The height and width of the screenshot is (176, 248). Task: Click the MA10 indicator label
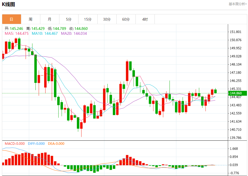[x=45, y=33]
